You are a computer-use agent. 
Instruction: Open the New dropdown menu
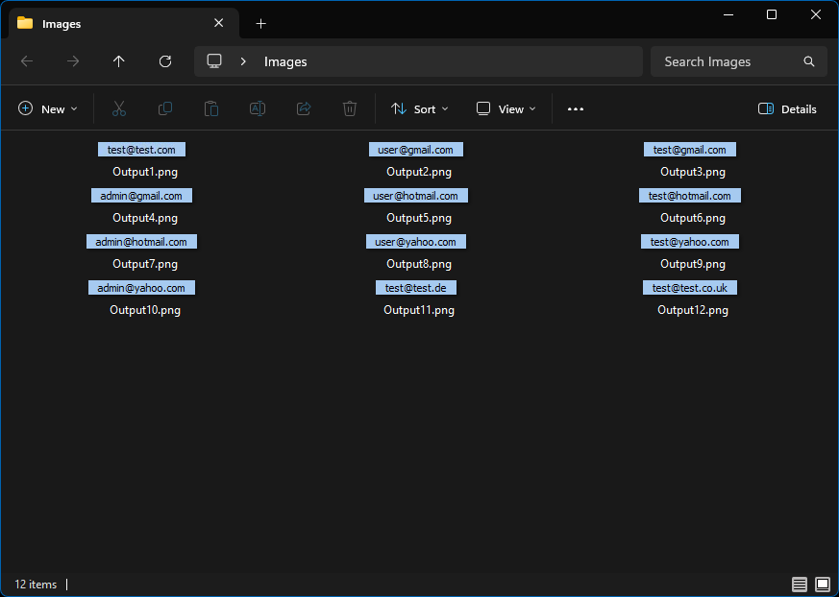(48, 109)
